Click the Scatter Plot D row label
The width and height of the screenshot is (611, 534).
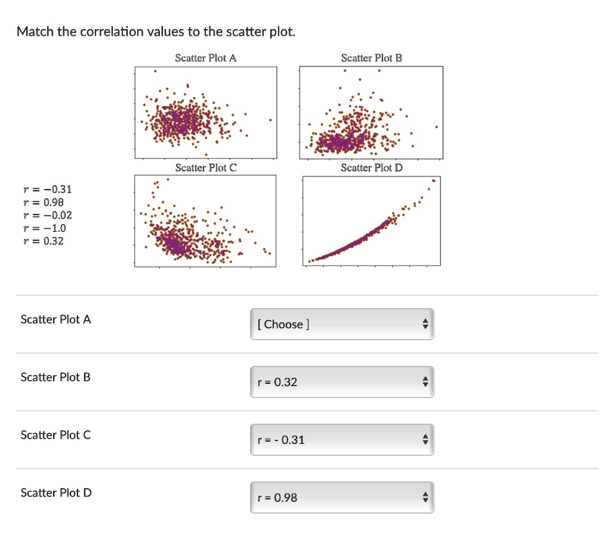(x=55, y=493)
